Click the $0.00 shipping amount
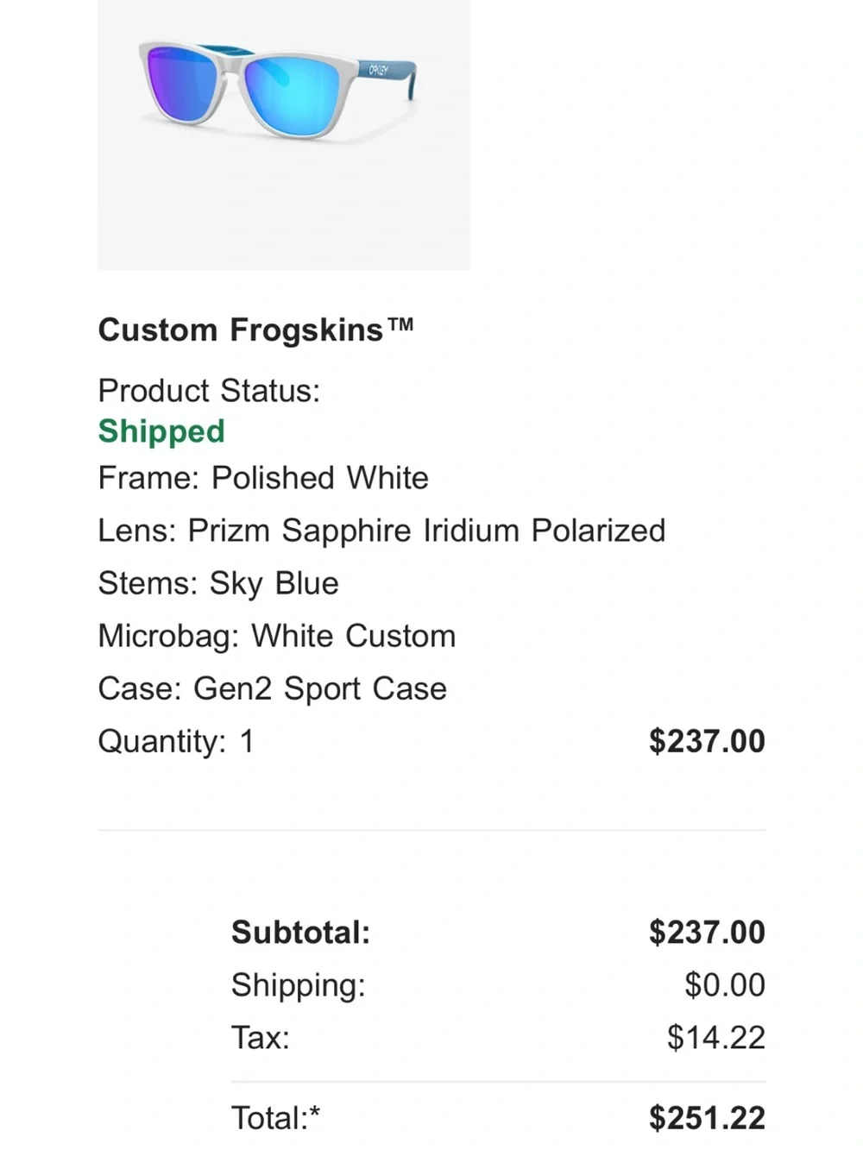 pos(724,984)
